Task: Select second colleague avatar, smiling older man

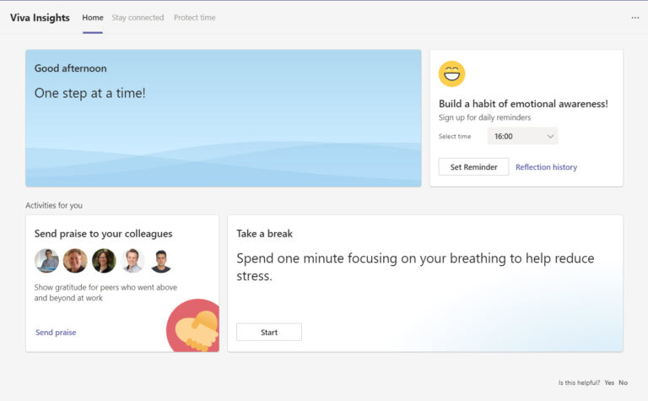Action: click(x=75, y=261)
